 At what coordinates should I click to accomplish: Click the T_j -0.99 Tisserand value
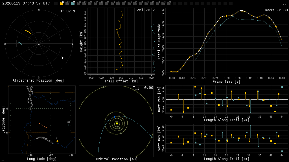tap(143, 88)
